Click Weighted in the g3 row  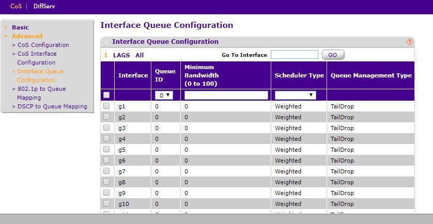click(288, 128)
